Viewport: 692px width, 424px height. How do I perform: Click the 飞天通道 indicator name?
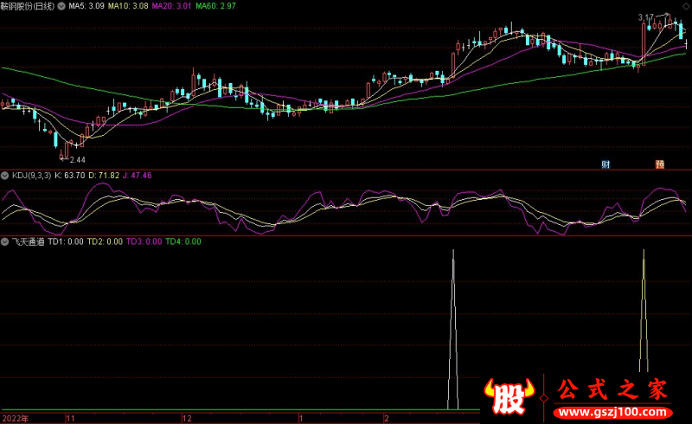[29, 242]
